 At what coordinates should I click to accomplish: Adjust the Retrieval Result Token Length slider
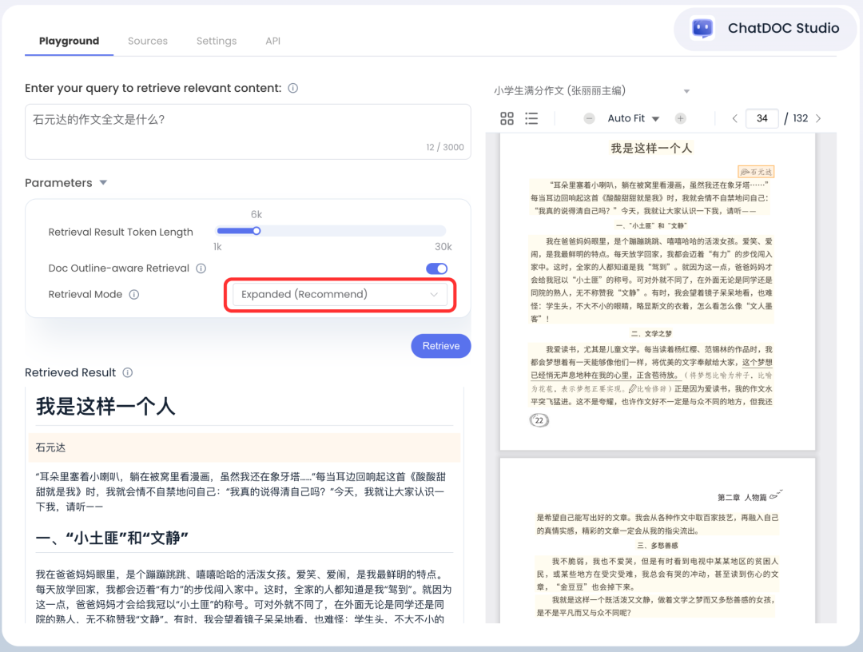point(256,231)
